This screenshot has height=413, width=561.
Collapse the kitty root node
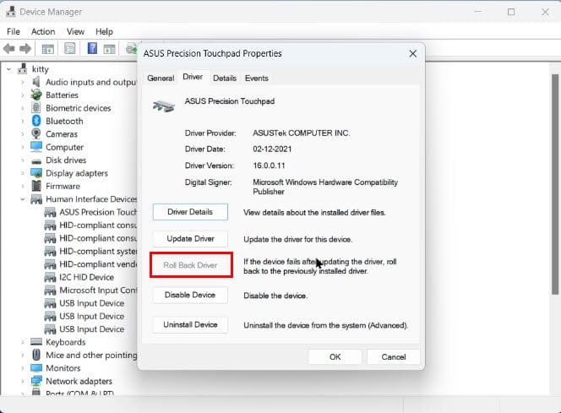point(9,69)
